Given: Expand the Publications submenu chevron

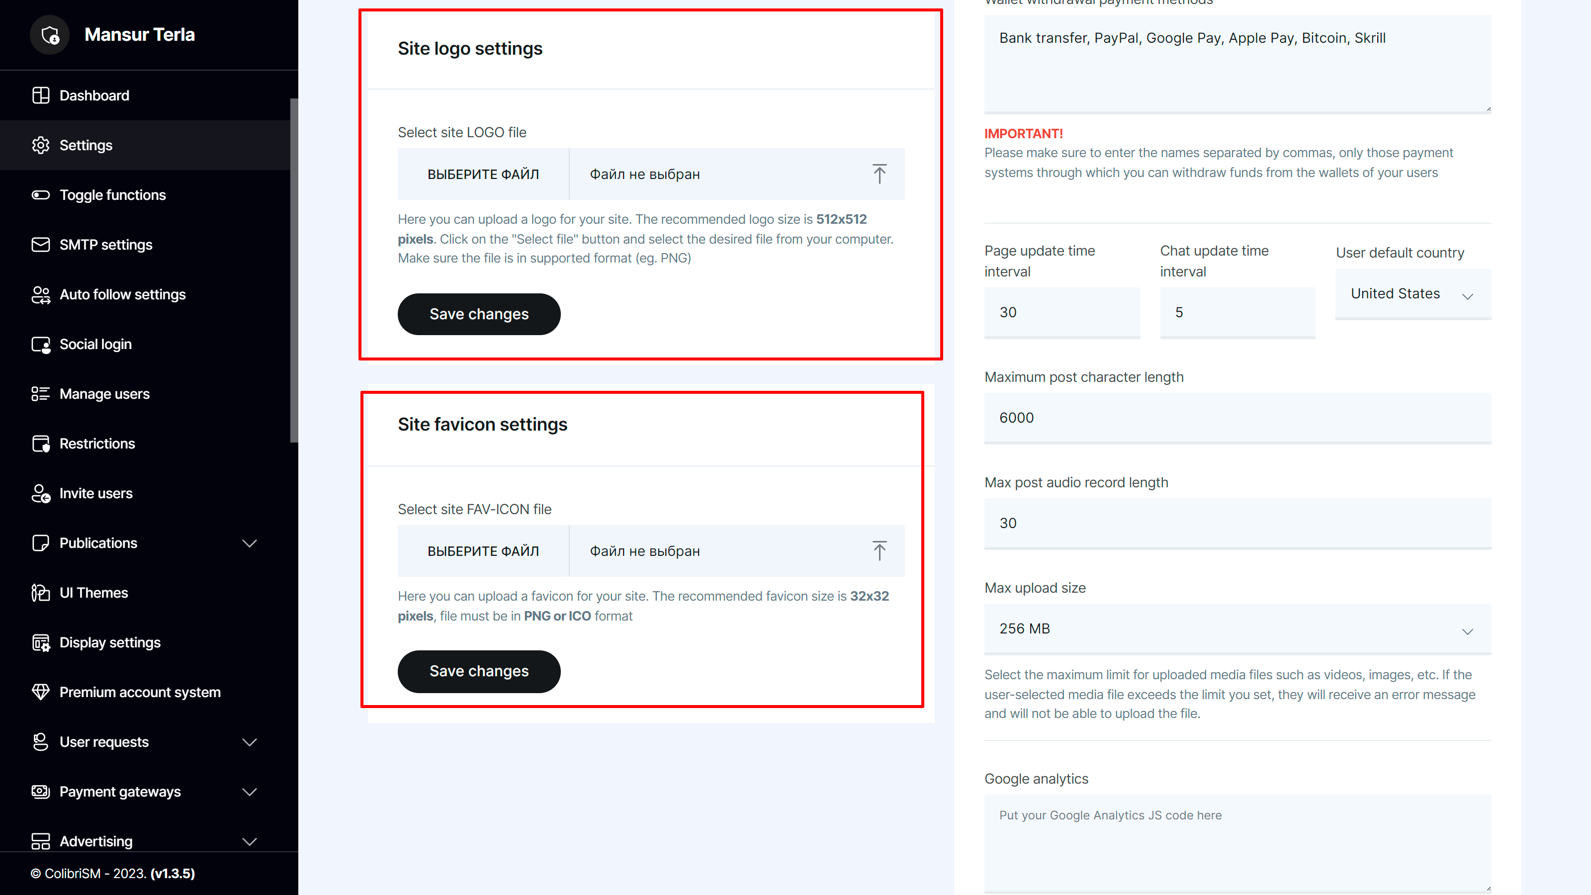Looking at the screenshot, I should pos(250,543).
